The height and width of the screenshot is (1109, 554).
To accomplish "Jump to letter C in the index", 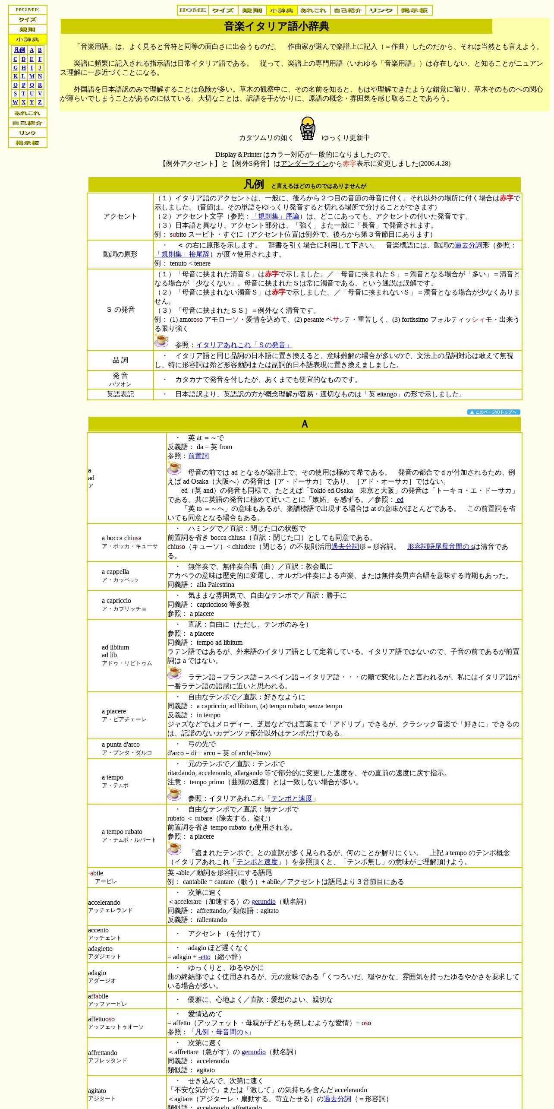I will (x=16, y=59).
